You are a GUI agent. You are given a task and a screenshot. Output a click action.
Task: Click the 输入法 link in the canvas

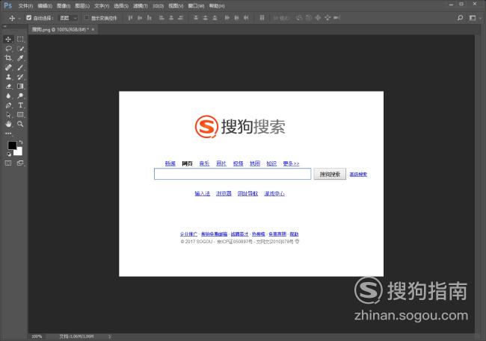(x=203, y=193)
